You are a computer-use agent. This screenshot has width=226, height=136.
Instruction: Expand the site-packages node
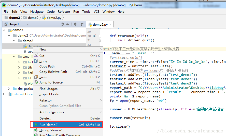9,89
